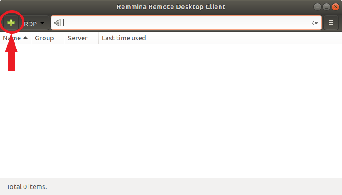This screenshot has width=342, height=195.
Task: Open the hamburger main menu
Action: [x=331, y=23]
